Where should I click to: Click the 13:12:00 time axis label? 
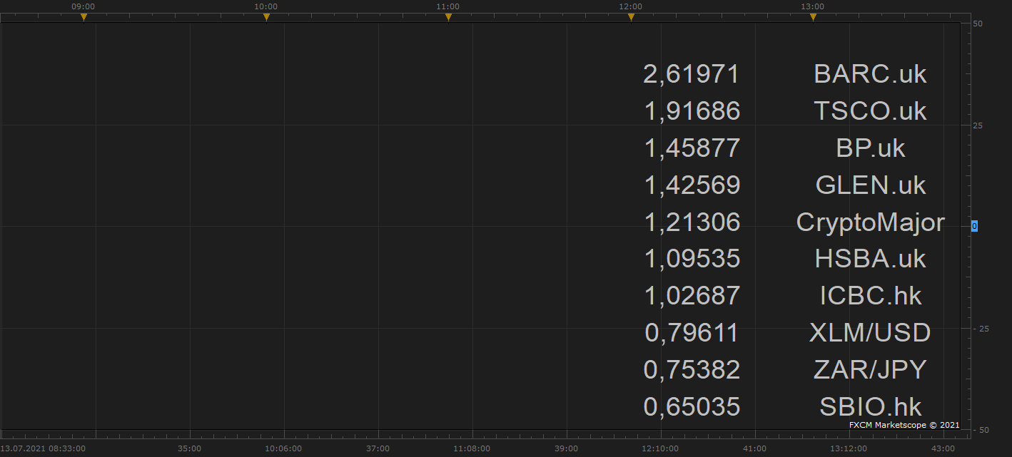tap(849, 448)
